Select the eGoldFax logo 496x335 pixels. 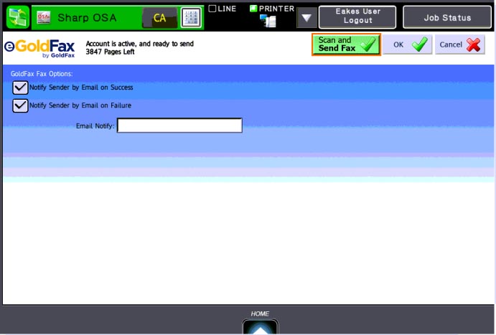[39, 48]
